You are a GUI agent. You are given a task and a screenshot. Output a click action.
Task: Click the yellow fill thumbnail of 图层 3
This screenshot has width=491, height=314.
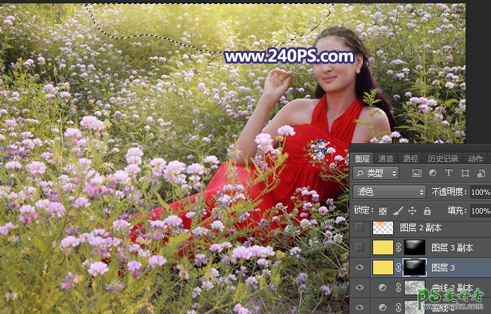(x=382, y=268)
